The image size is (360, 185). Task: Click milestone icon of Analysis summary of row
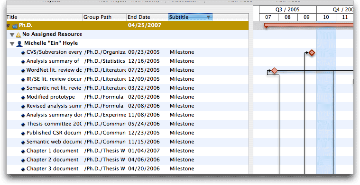[x=23, y=62]
